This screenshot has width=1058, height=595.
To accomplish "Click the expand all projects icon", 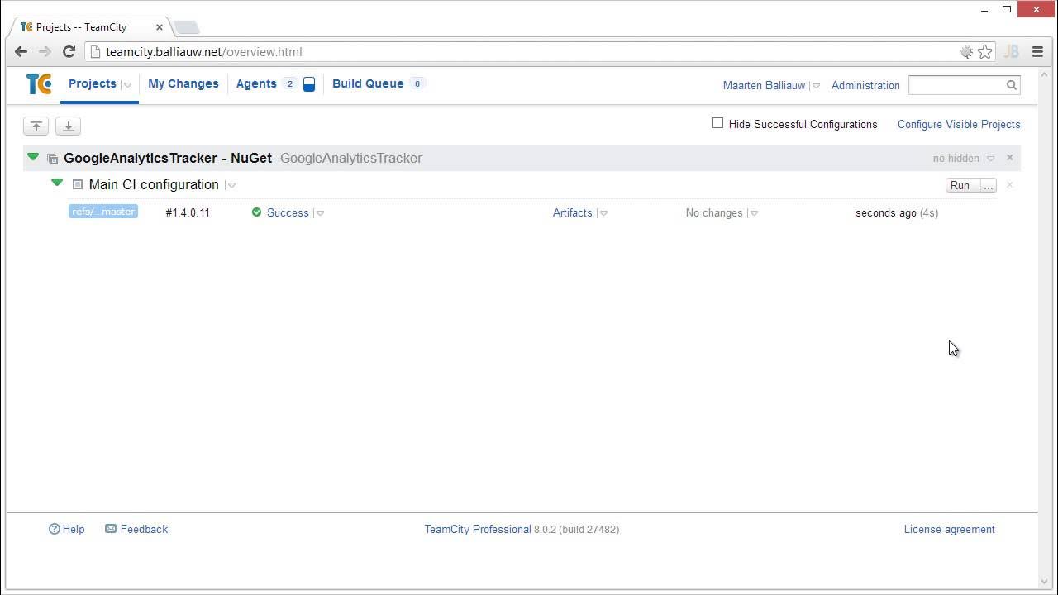I will coord(69,126).
